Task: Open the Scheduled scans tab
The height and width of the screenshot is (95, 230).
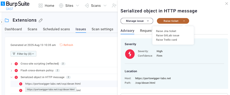Action: click(56, 29)
